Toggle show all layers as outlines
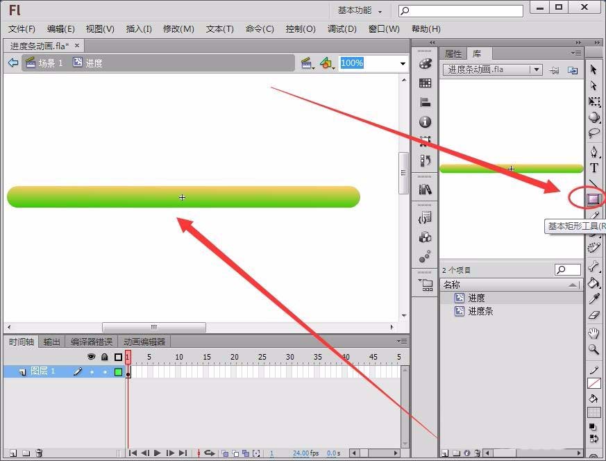The height and width of the screenshot is (461, 606). coord(118,357)
